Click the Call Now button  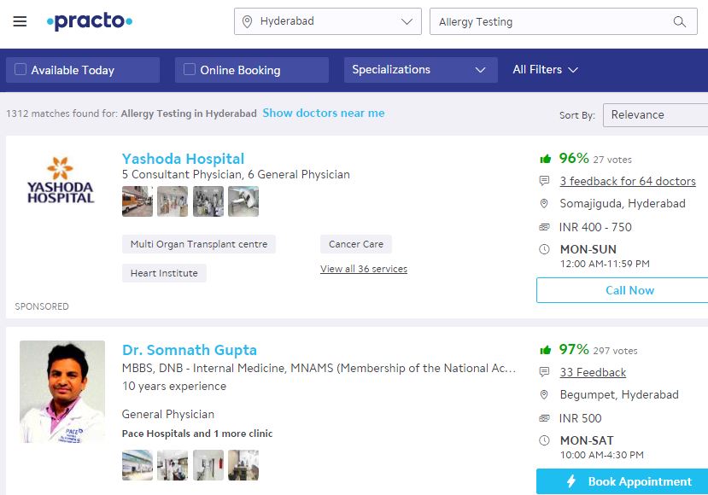[623, 290]
